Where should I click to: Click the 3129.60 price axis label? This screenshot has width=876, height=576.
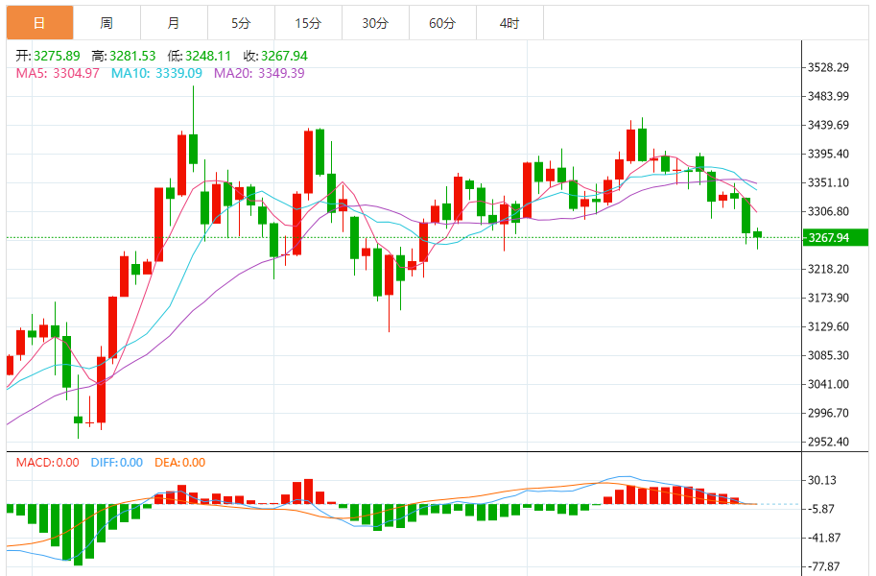(829, 326)
